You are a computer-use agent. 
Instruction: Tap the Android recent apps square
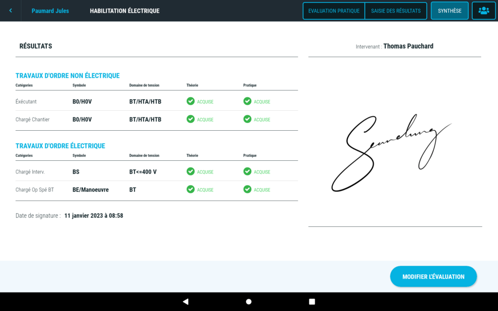(x=312, y=301)
